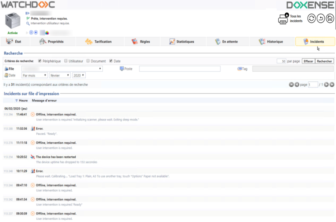Click the Effacer button
The width and height of the screenshot is (336, 222).
click(x=308, y=61)
